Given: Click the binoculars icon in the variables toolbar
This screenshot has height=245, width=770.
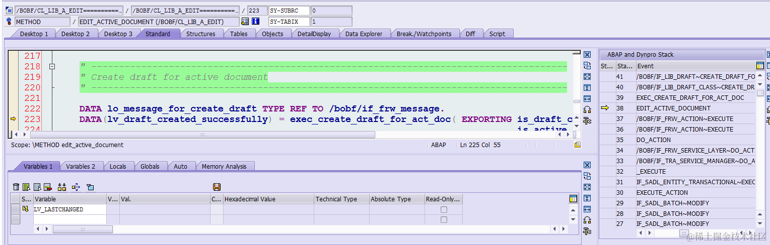Looking at the screenshot, I should click(x=62, y=187).
